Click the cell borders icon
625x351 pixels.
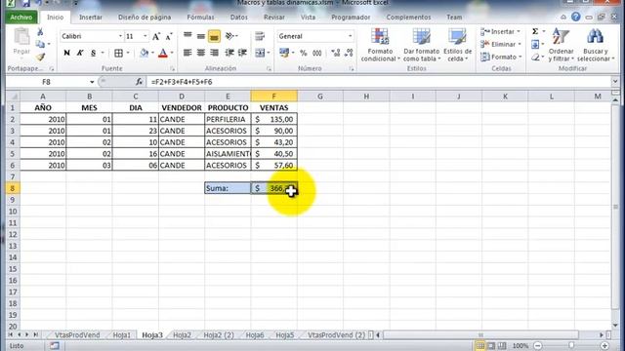pyautogui.click(x=118, y=53)
